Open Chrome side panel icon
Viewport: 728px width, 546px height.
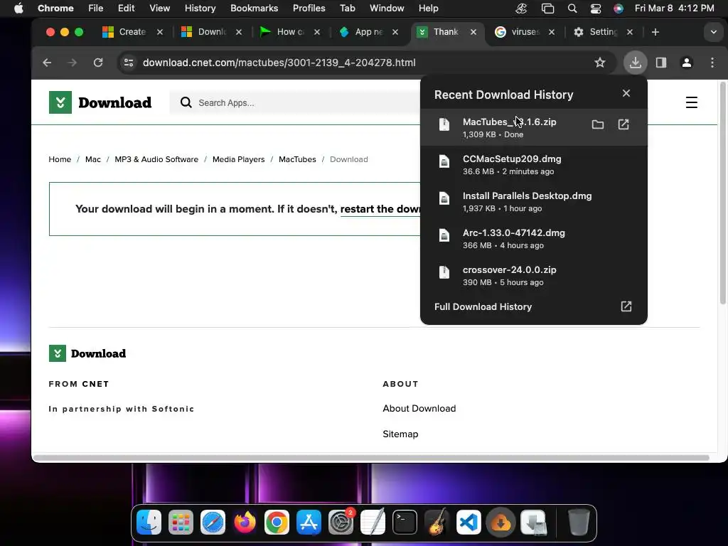[x=661, y=63]
